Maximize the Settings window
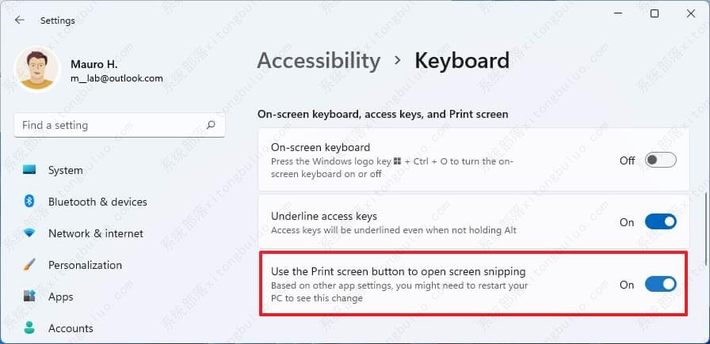Image resolution: width=710 pixels, height=344 pixels. click(x=655, y=13)
